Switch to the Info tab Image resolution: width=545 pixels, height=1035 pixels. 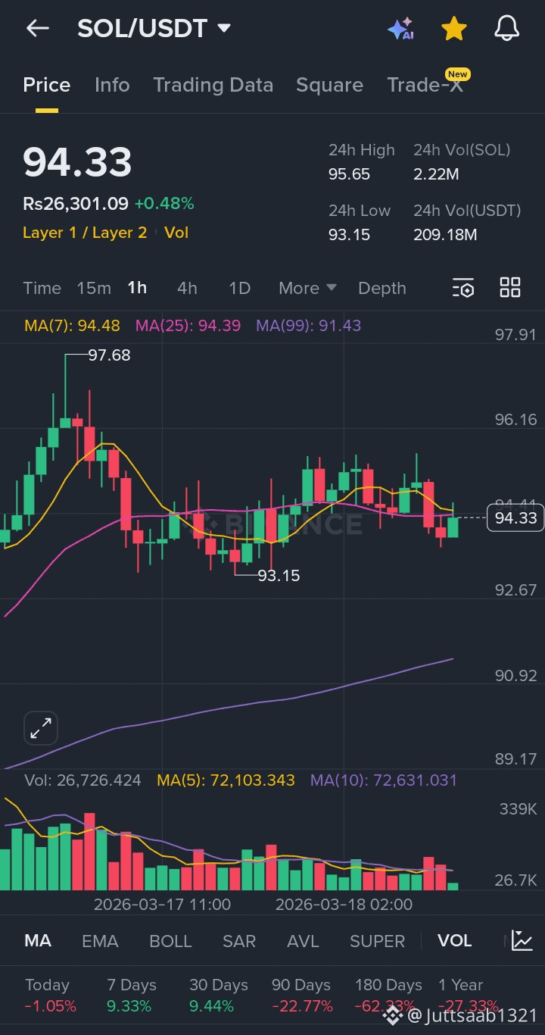tap(112, 85)
